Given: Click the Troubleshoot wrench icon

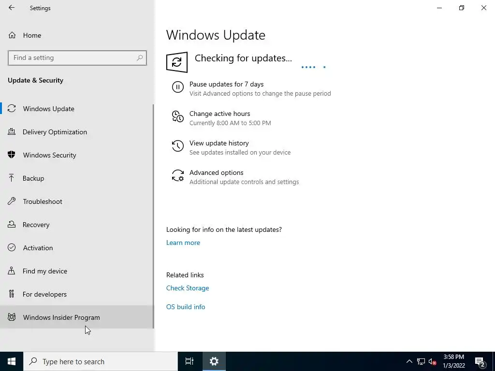Looking at the screenshot, I should [x=12, y=201].
